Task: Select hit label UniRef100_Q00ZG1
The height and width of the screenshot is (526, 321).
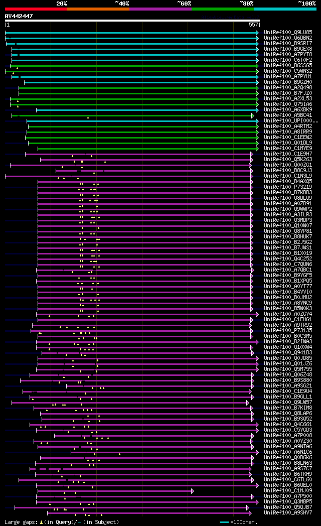Action: (x=288, y=165)
